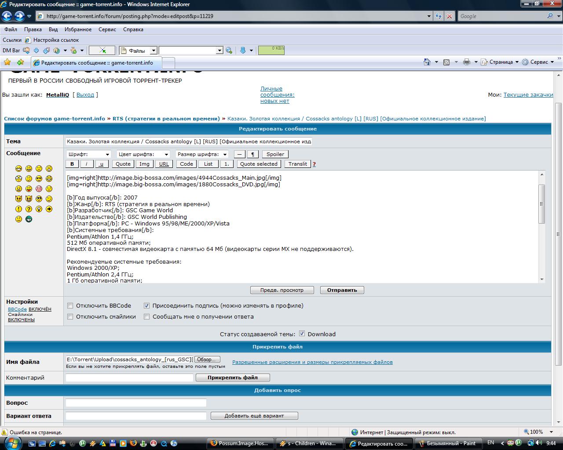Click the page vertical scrollbar thumb
The height and width of the screenshot is (450, 563).
pyautogui.click(x=559, y=234)
